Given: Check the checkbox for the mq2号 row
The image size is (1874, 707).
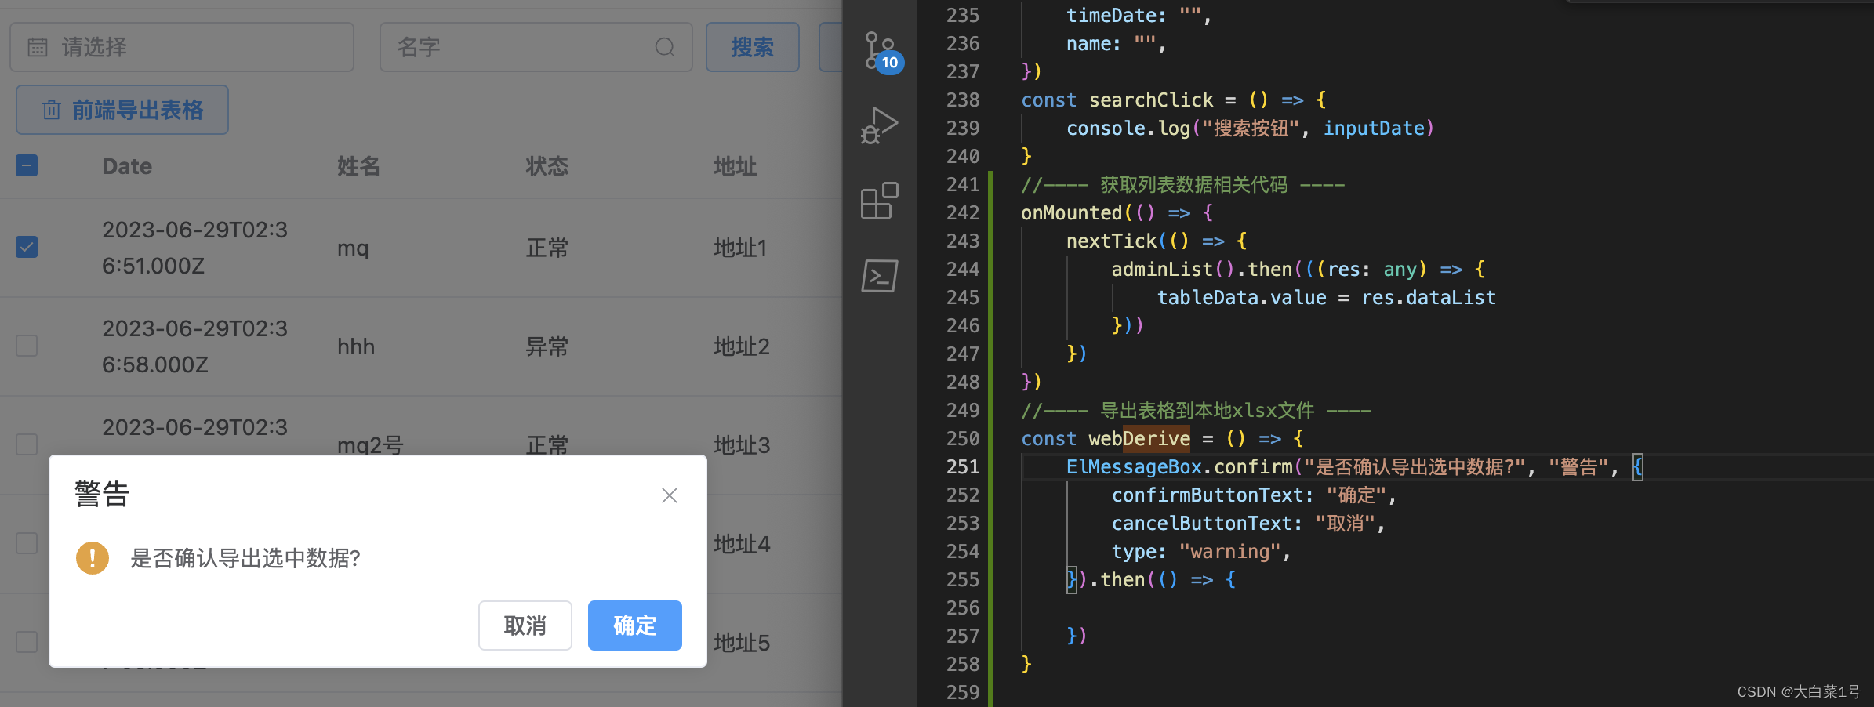Looking at the screenshot, I should 27,444.
